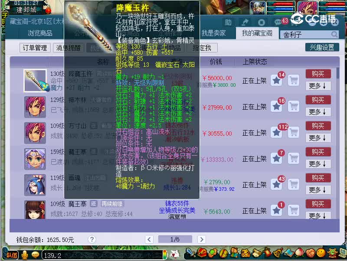Favorite the ¥5643 魔王寨 listing star

pos(276,210)
